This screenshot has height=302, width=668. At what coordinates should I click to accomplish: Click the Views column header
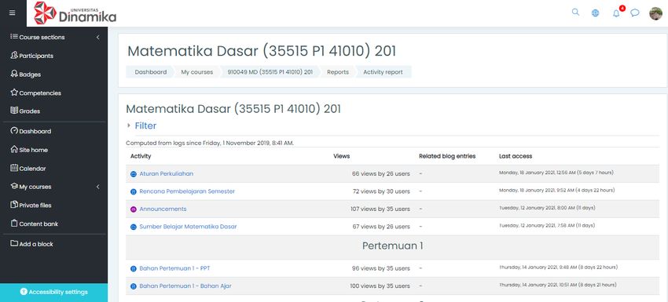(x=342, y=156)
